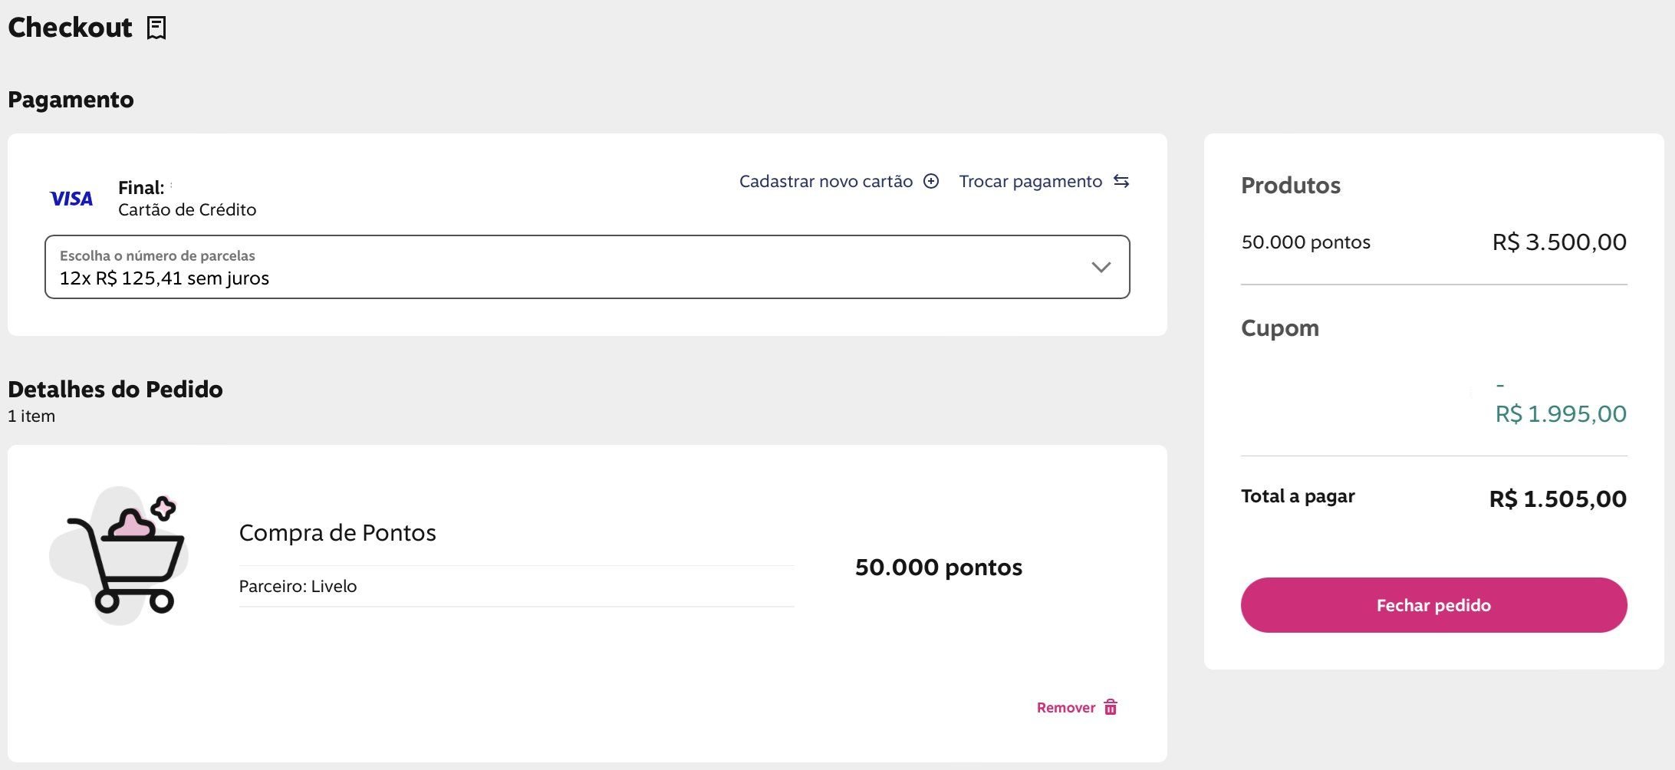Click the Visa card logo
This screenshot has width=1675, height=770.
pos(71,199)
